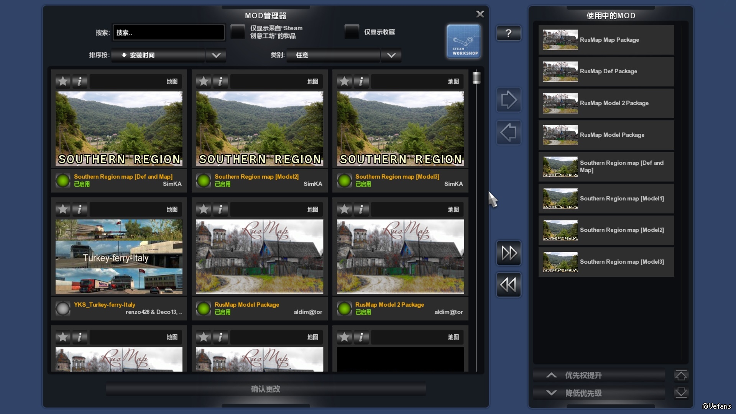736x414 pixels.
Task: Expand the category dropdown arrow
Action: point(391,55)
